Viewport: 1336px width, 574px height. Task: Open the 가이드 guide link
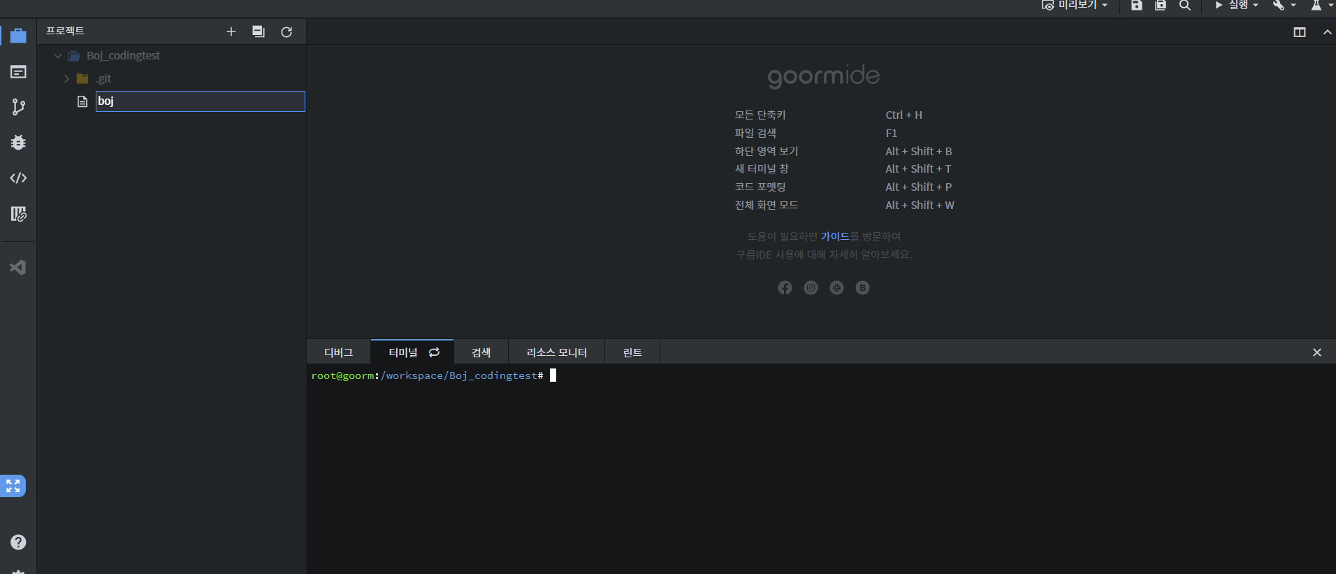(835, 236)
